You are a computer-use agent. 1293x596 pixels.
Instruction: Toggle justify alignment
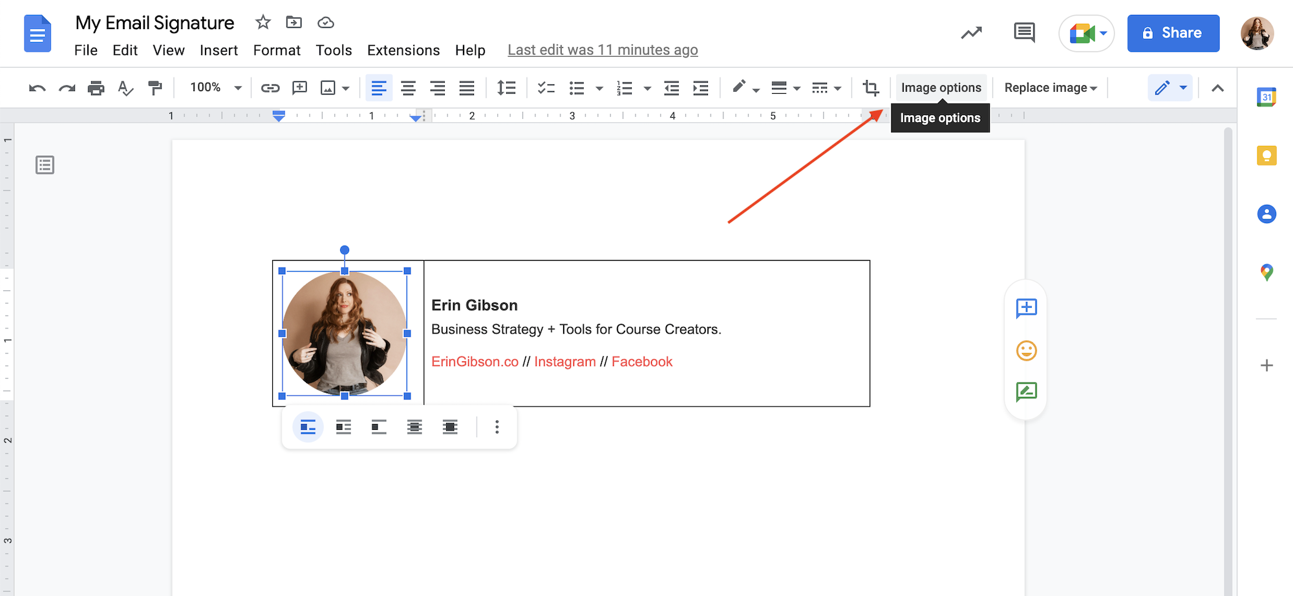tap(467, 88)
